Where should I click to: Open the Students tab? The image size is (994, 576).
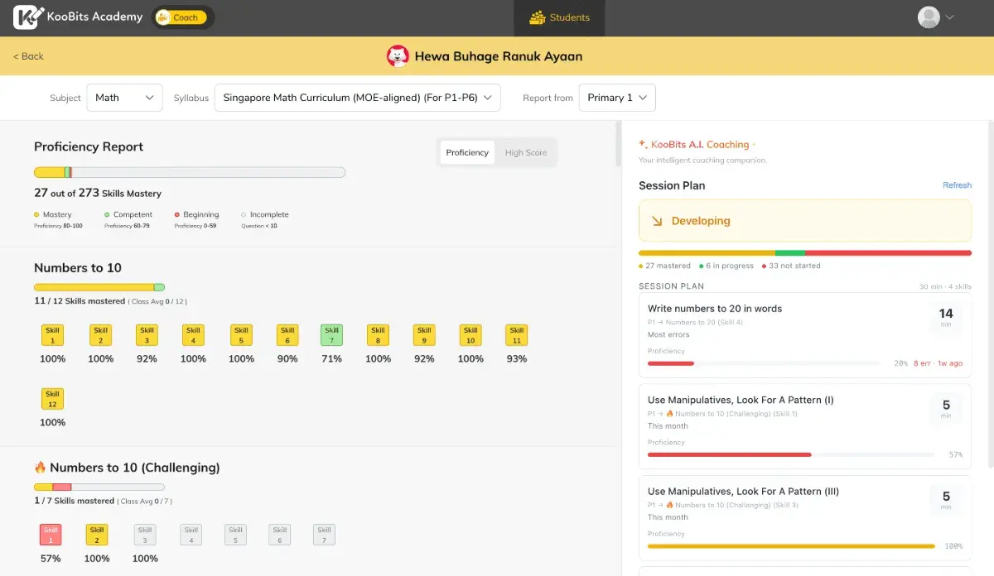point(560,17)
